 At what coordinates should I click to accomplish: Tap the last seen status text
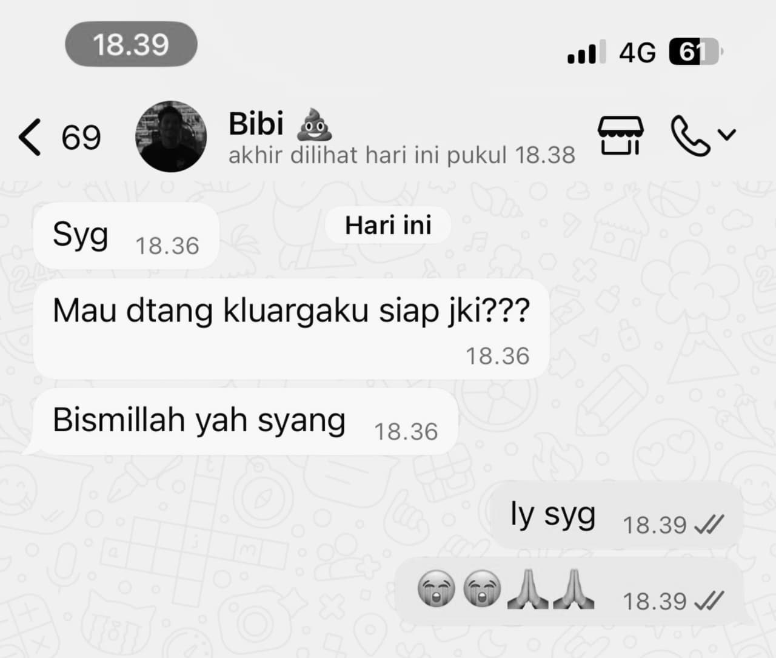[x=401, y=155]
